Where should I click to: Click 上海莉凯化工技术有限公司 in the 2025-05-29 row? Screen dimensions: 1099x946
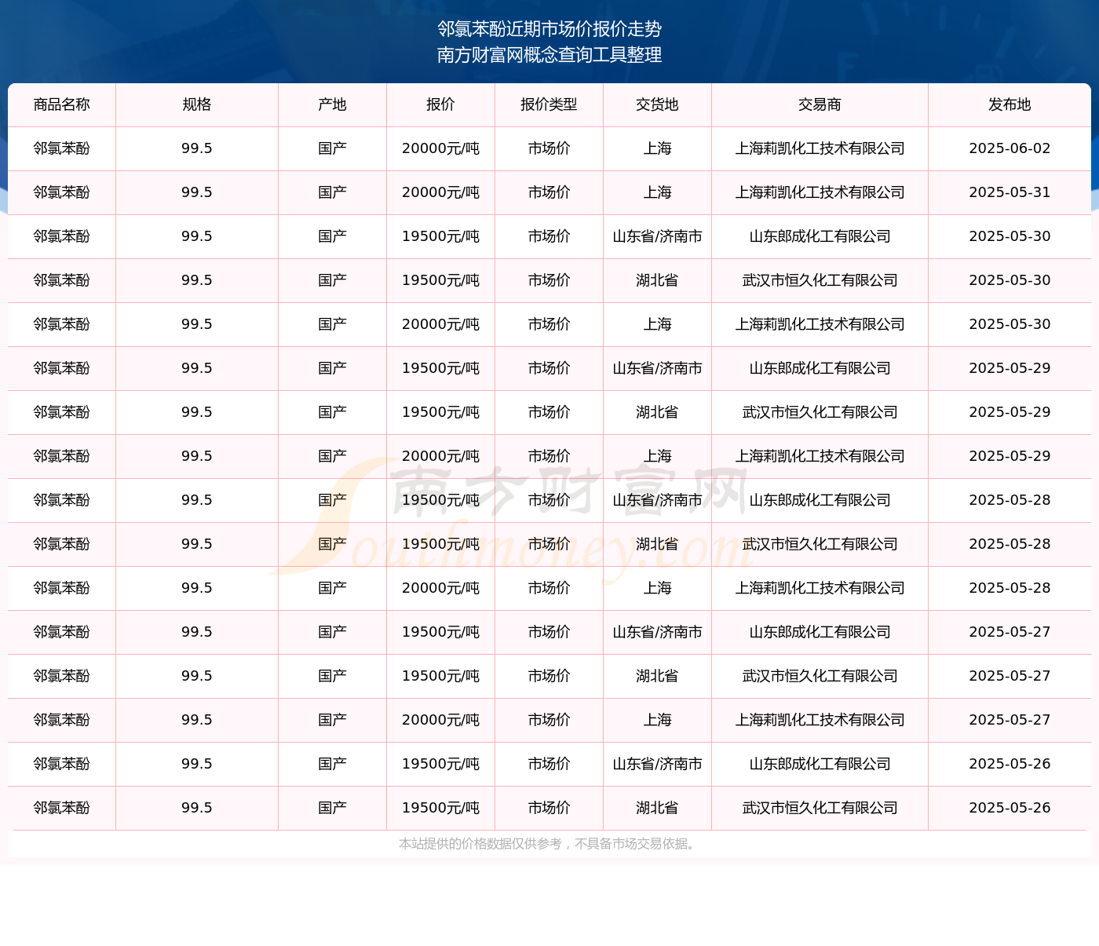[x=820, y=456]
